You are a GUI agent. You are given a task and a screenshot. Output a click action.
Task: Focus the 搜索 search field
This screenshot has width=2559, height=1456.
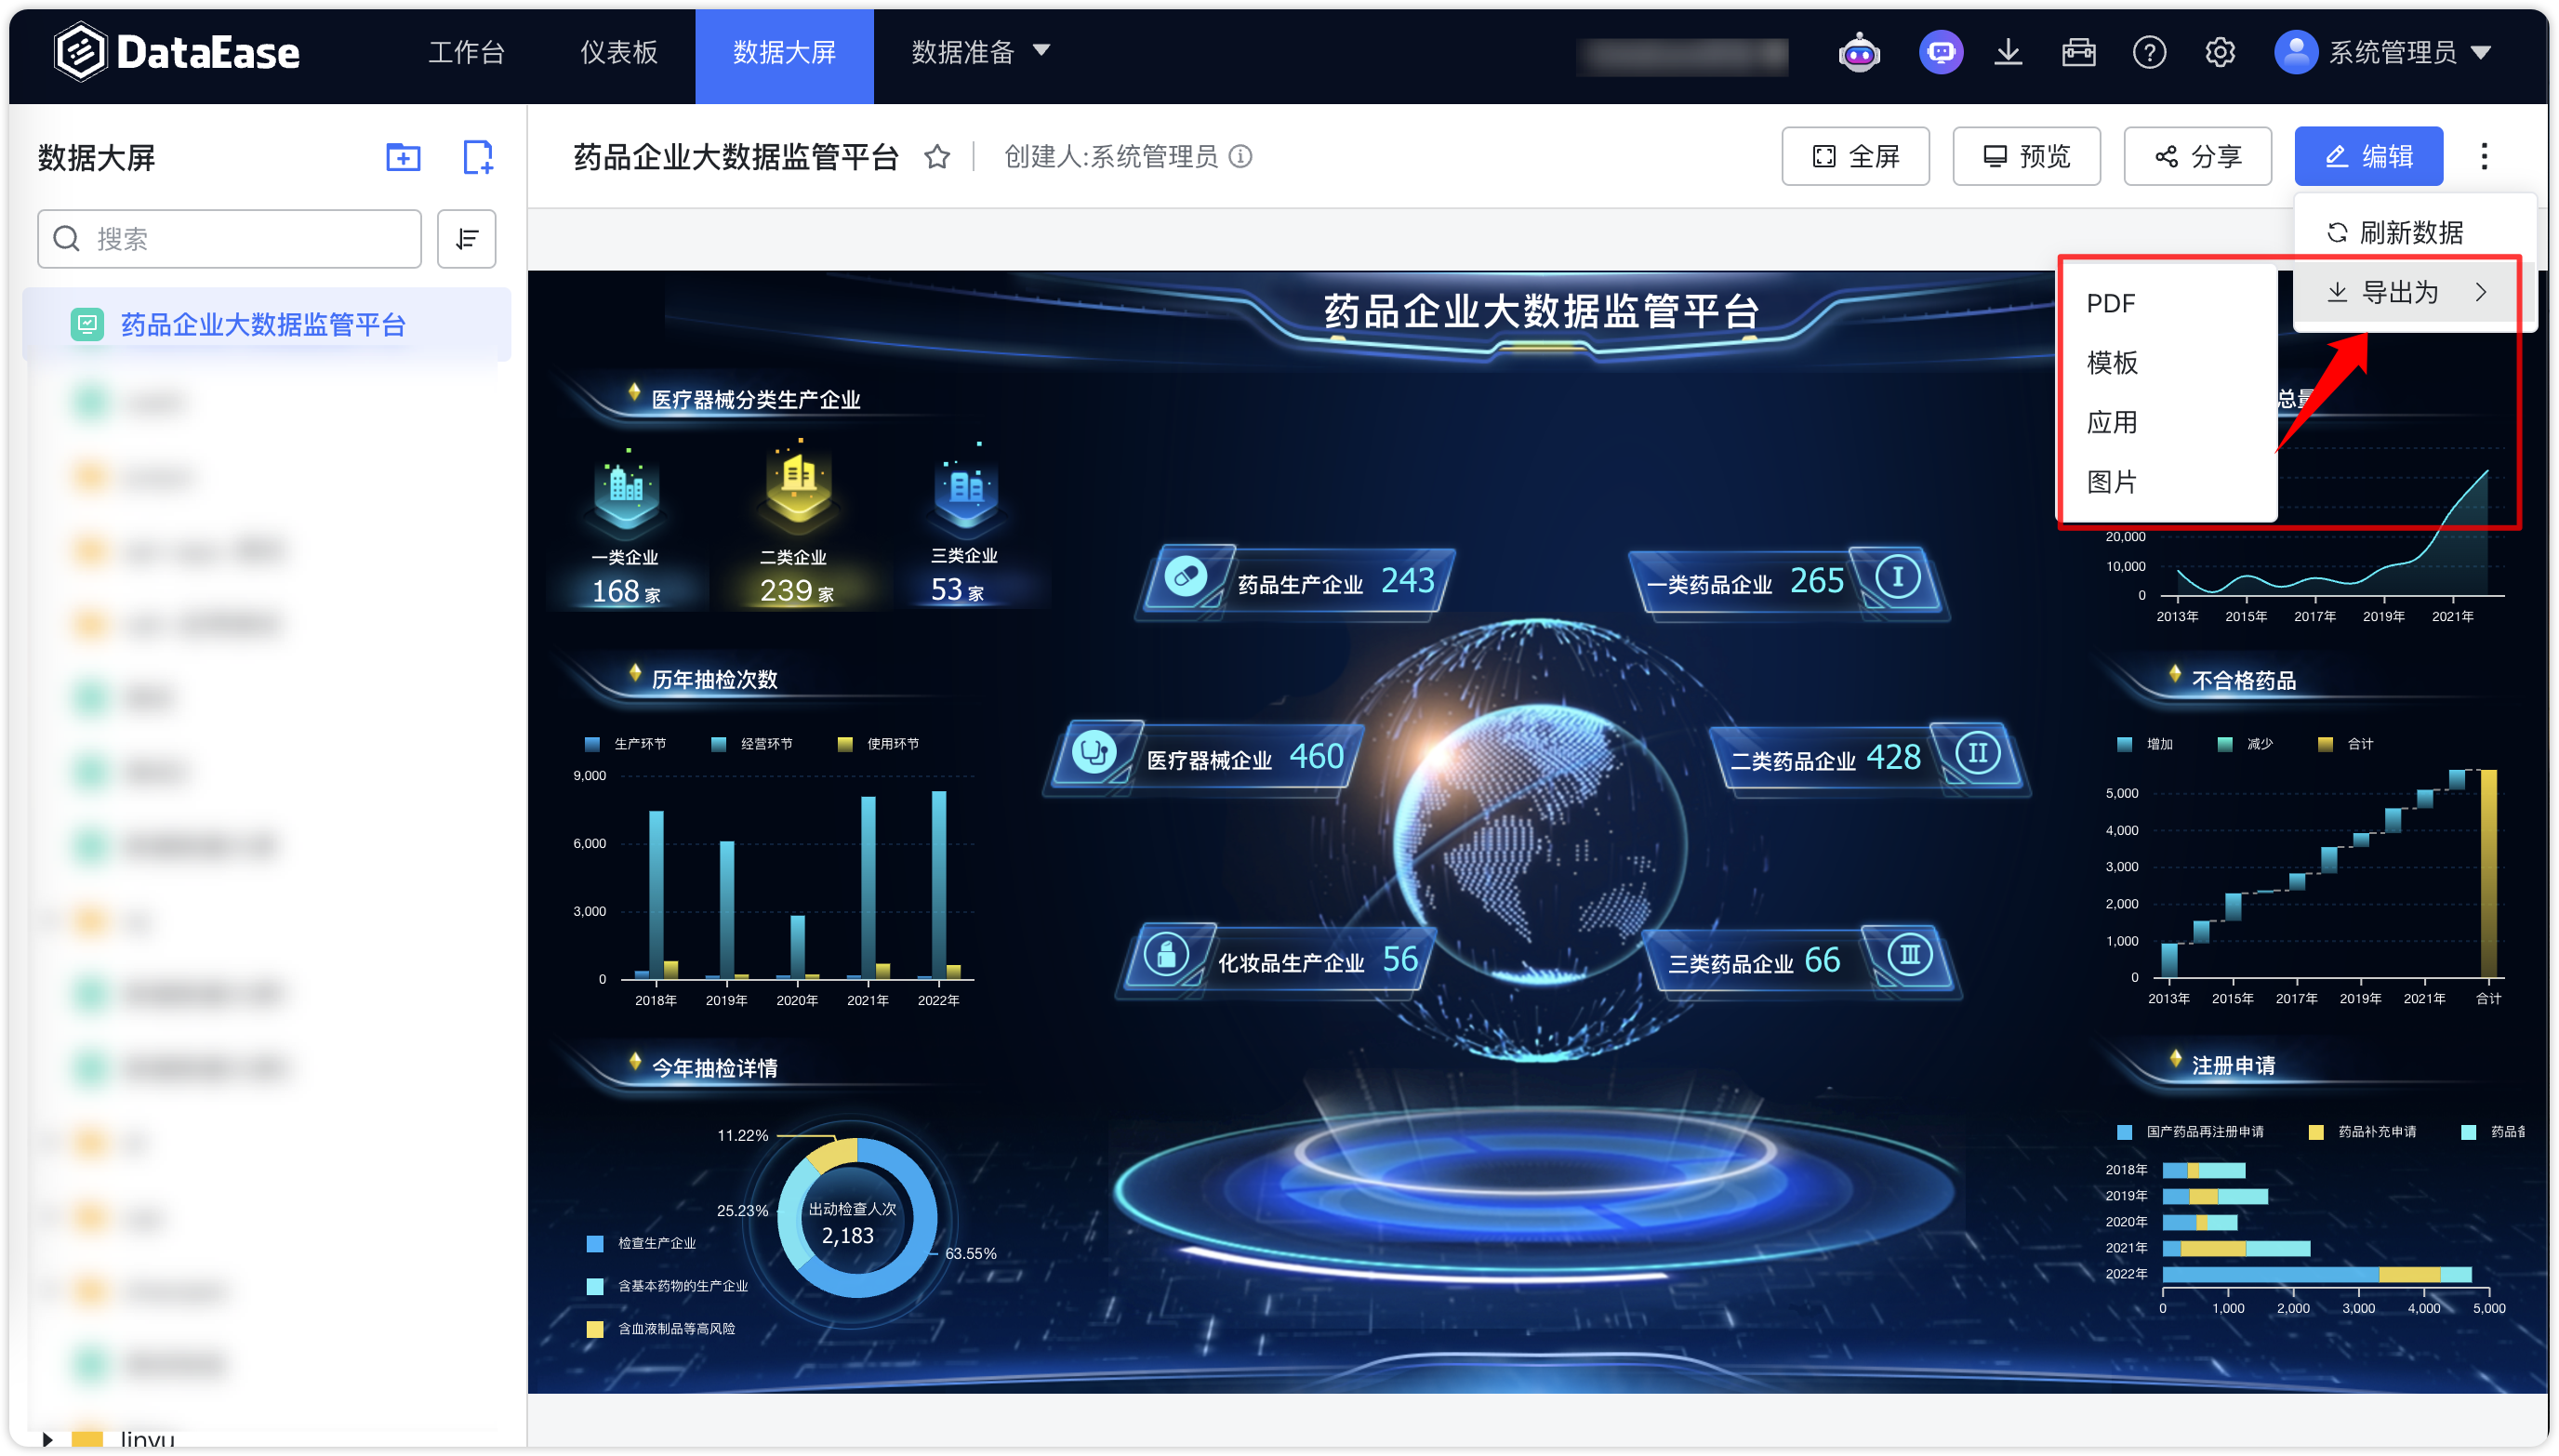click(229, 238)
